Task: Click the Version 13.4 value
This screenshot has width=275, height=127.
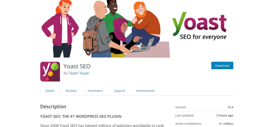Action: coord(230,107)
